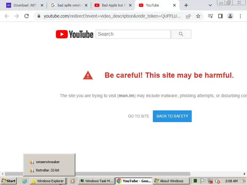The image size is (247, 185).
Task: Click the red warning triangle icon
Action: pos(88,75)
